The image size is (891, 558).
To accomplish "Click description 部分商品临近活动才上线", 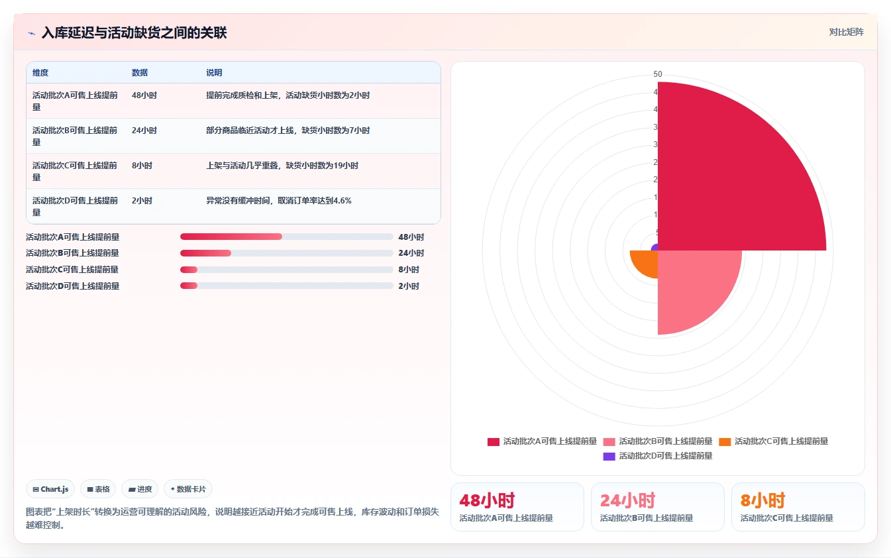I will (251, 131).
